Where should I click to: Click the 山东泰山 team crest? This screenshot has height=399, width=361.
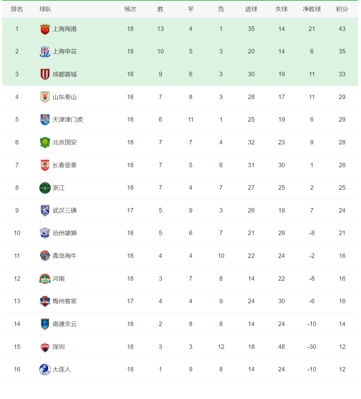point(45,97)
